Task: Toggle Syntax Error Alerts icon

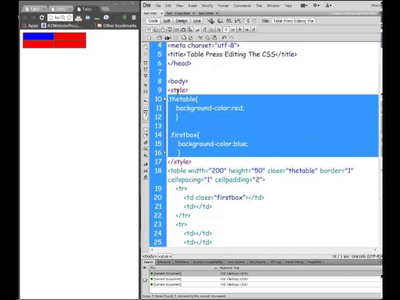Action: 146,120
